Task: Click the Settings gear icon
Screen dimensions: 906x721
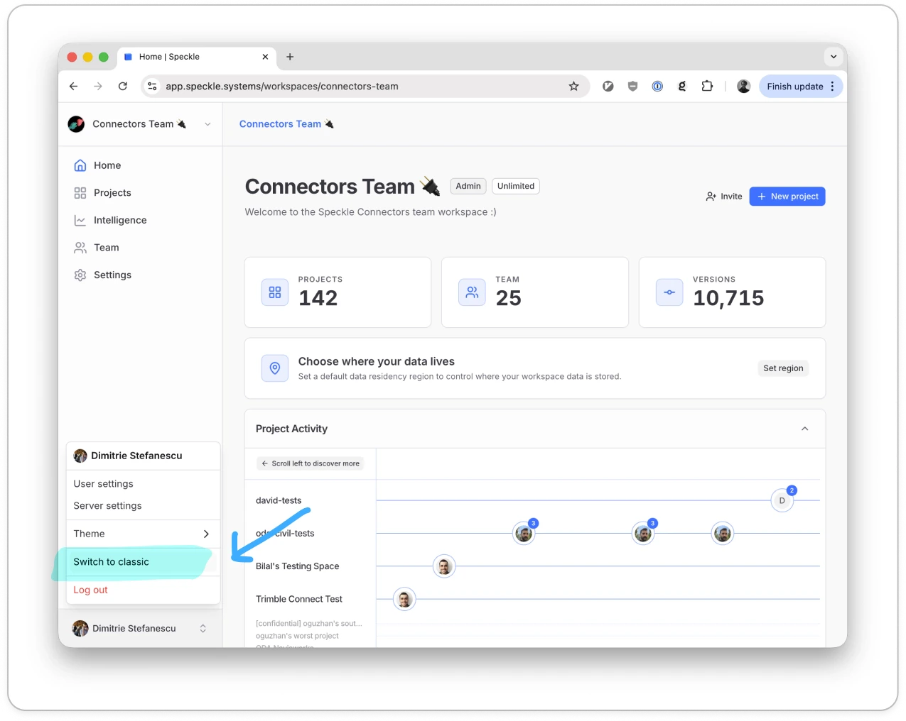Action: pyautogui.click(x=80, y=275)
